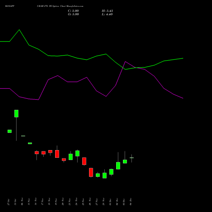Click the '26 Nov' date label

tap(90, 201)
